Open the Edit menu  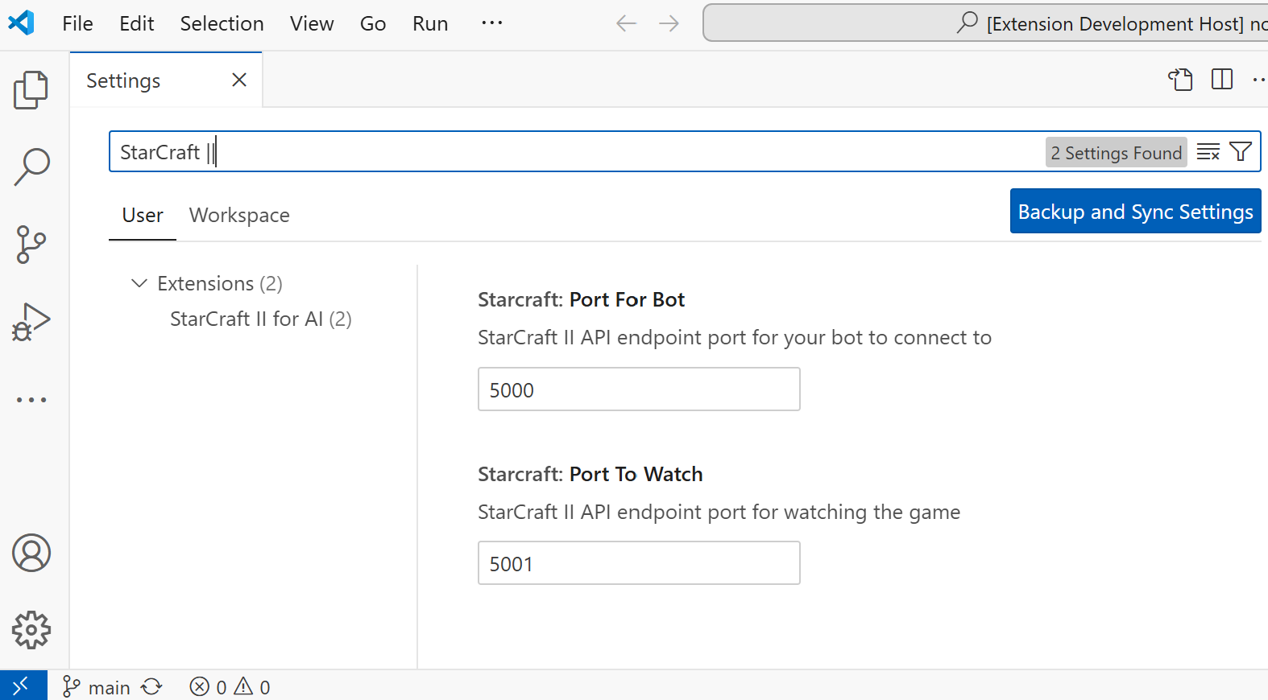(137, 23)
